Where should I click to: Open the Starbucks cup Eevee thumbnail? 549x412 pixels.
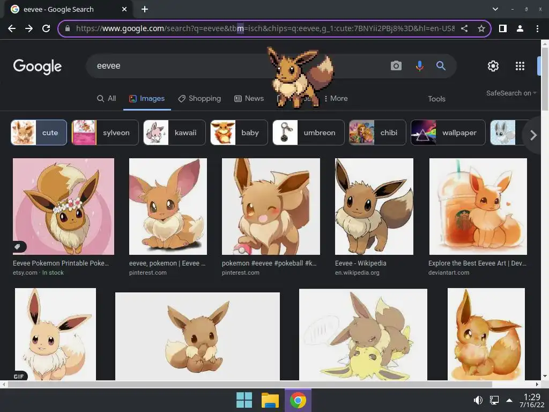478,207
